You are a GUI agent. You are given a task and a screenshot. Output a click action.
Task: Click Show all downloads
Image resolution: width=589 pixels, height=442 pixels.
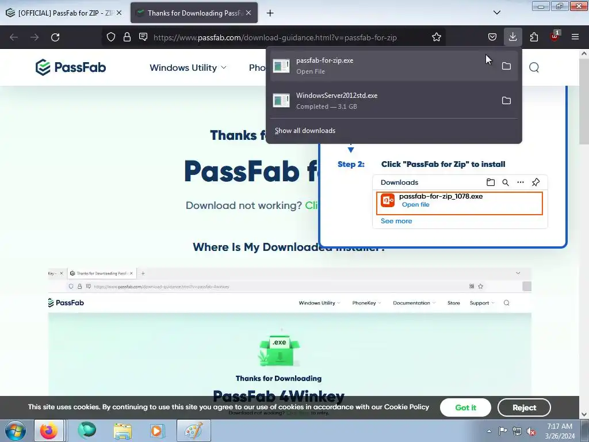pyautogui.click(x=305, y=131)
